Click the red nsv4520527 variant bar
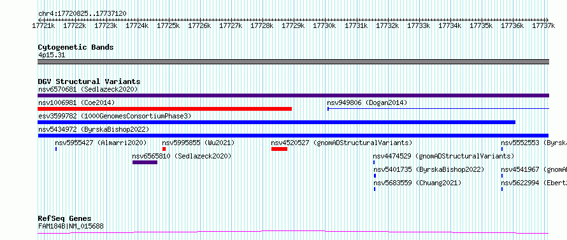Screen dimensions: 567x240 coord(279,149)
